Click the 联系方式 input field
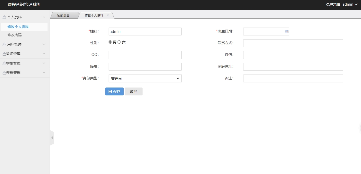The width and height of the screenshot is (361, 174). [x=293, y=43]
